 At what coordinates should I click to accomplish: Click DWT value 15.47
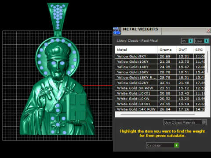pyautogui.click(x=184, y=67)
